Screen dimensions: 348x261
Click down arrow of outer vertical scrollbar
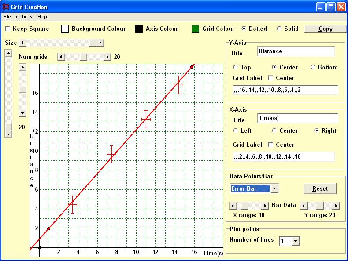tap(8, 134)
